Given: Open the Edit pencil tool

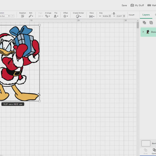Looking at the screenshot, I should [x=31, y=16].
